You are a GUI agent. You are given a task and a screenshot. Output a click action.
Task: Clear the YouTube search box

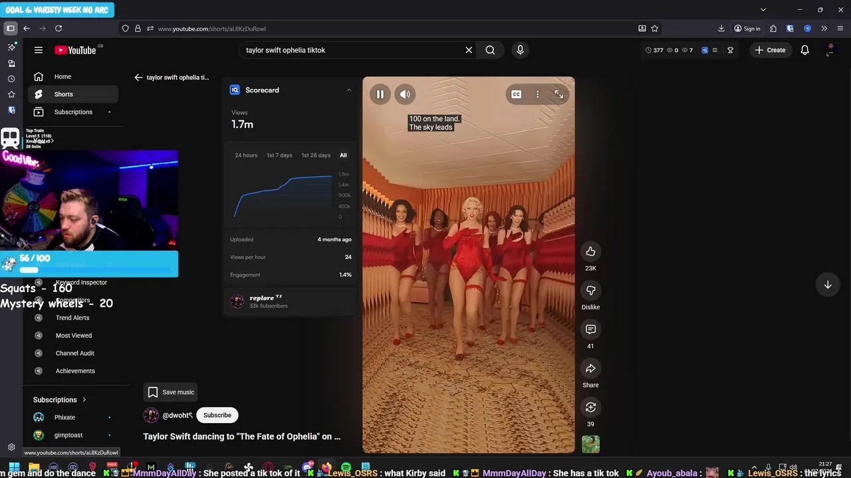[x=469, y=50]
